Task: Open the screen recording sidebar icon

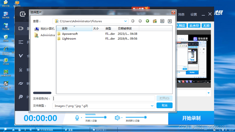Action: click(21, 28)
